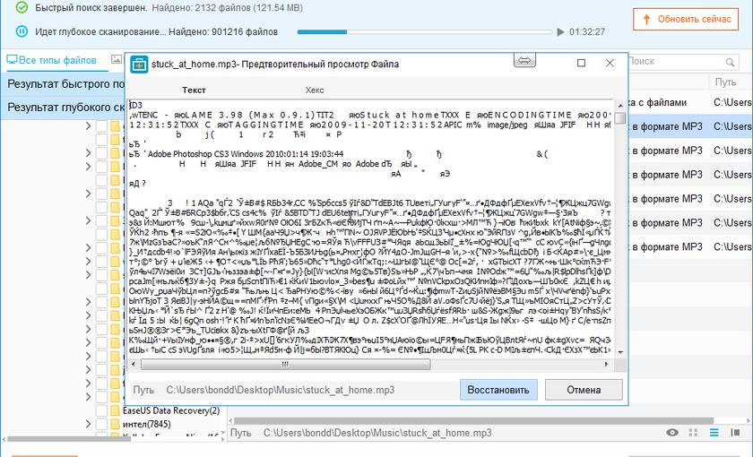Click the file path text in preview dialog
753x457 pixels.
click(281, 390)
